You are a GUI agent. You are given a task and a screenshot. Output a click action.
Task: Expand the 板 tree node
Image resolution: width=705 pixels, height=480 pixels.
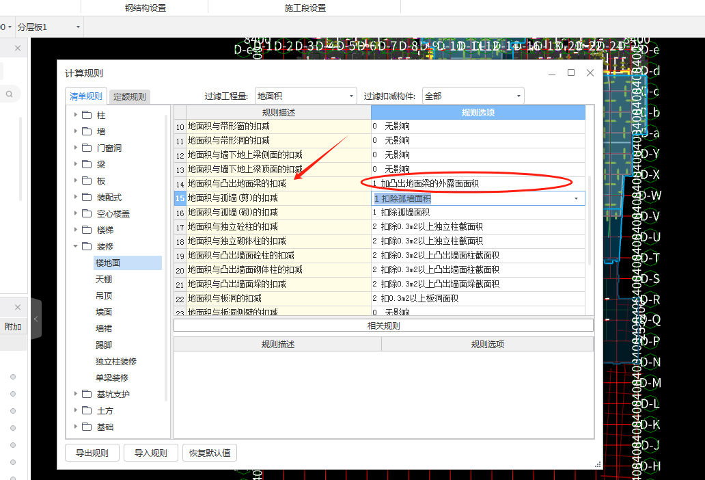coord(76,181)
